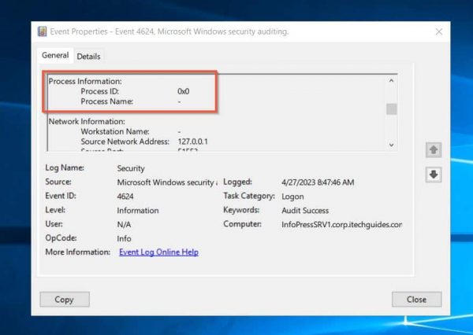Click the 'More Information:' label

[77, 252]
